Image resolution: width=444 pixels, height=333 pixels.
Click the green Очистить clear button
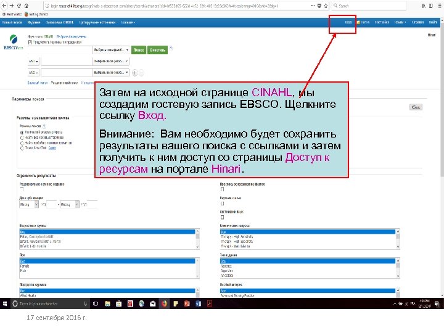(x=157, y=50)
